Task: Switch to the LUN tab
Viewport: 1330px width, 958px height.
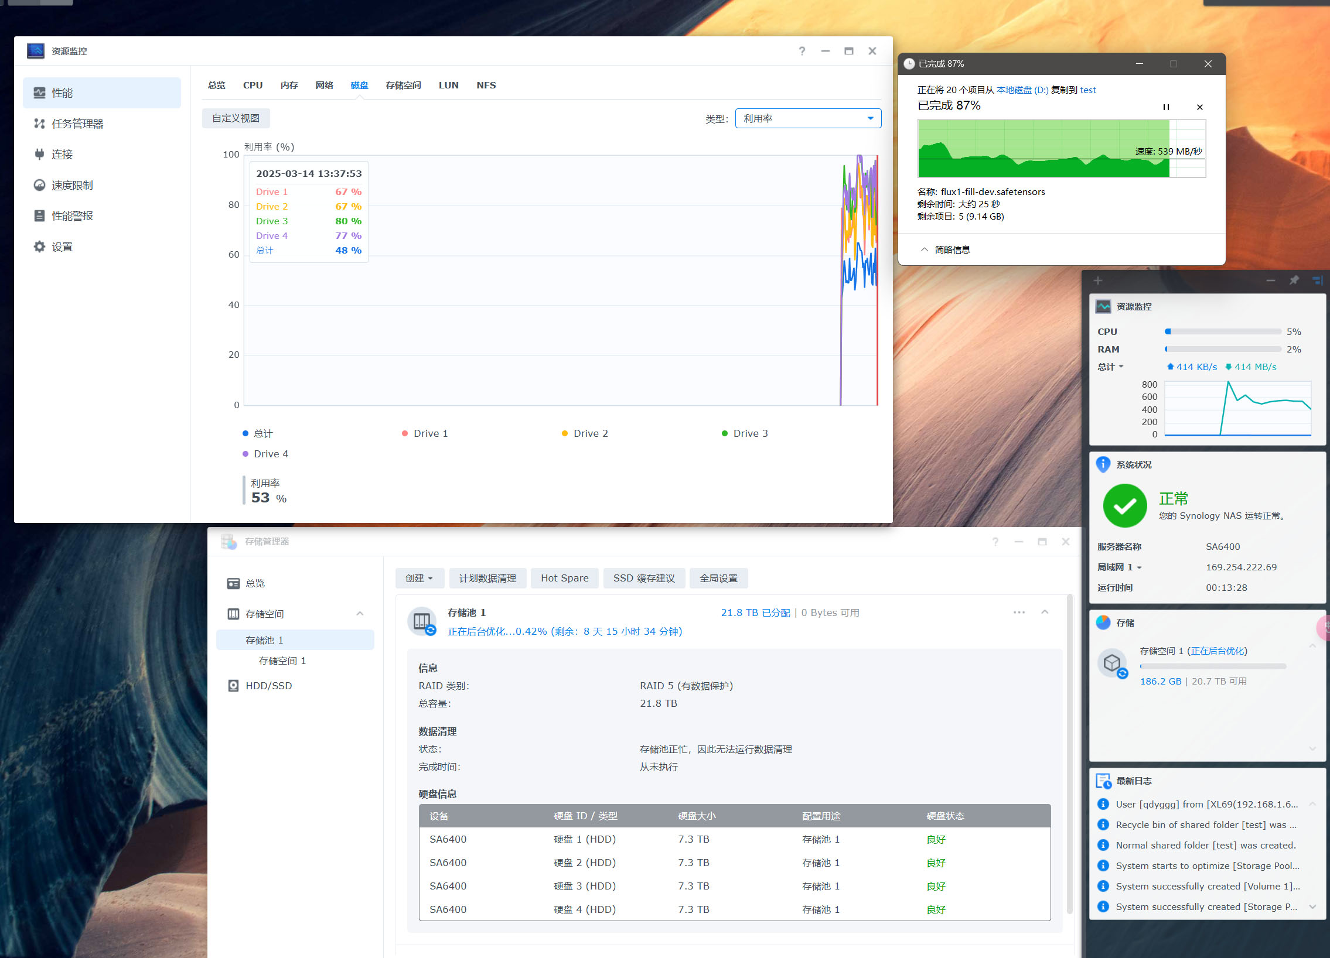Action: tap(449, 85)
